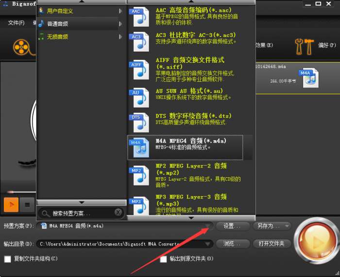Select the MP3 Layer-3 format icon
The height and width of the screenshot is (277, 340).
[140, 206]
